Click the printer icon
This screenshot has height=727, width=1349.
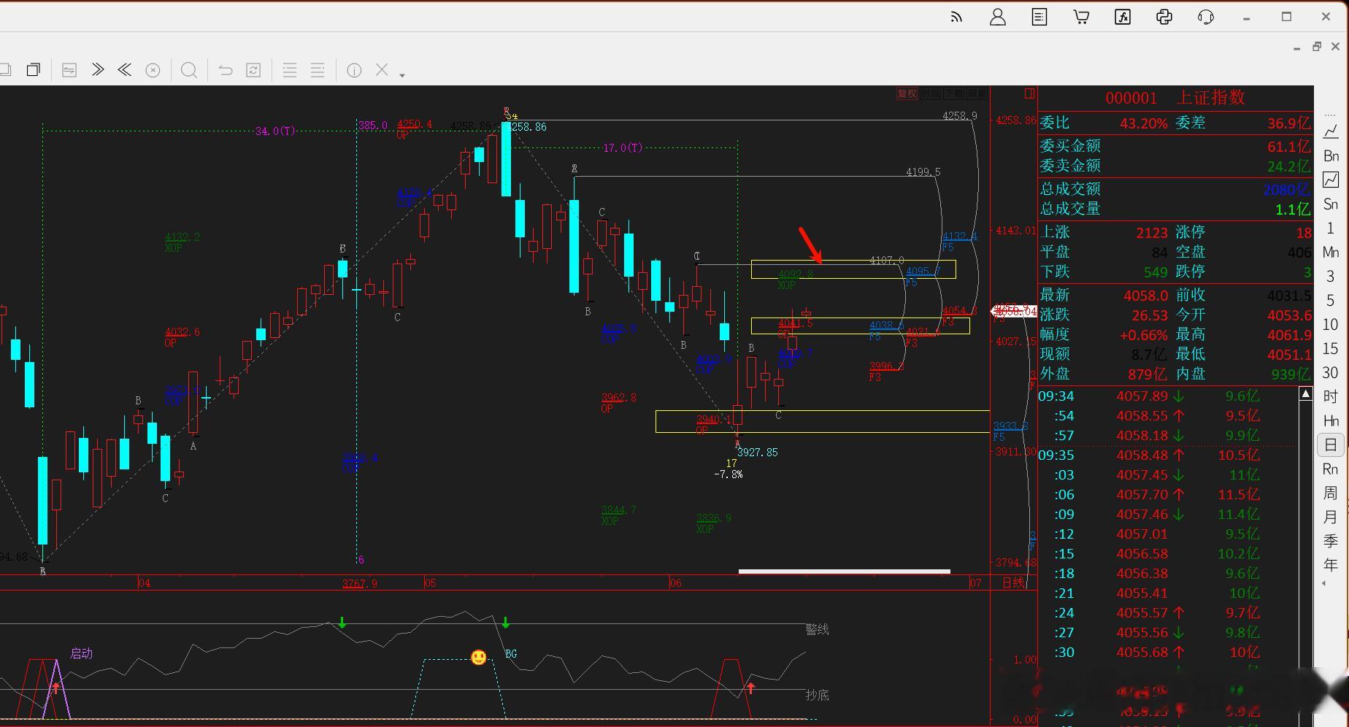1164,17
